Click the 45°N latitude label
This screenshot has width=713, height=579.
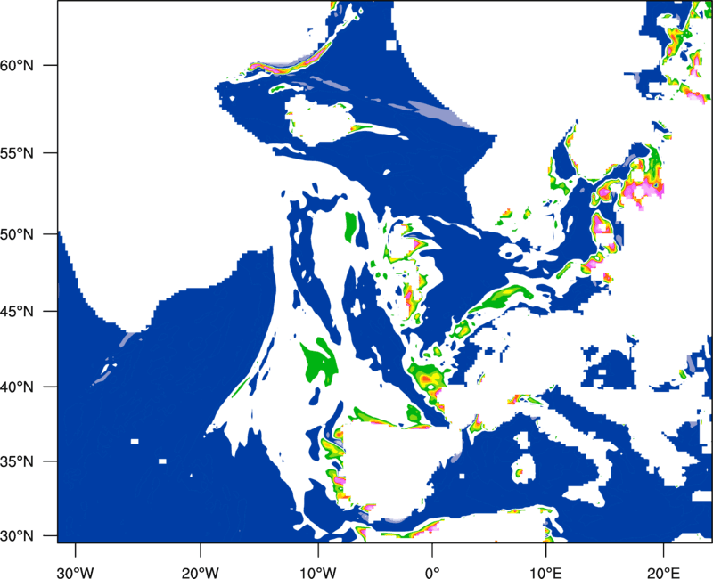(x=17, y=311)
